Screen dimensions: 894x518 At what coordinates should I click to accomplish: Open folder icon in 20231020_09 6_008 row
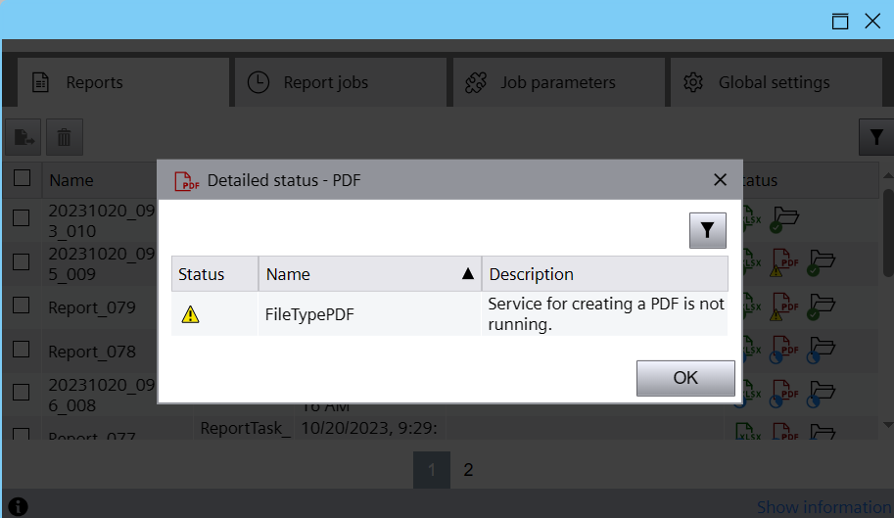[821, 394]
